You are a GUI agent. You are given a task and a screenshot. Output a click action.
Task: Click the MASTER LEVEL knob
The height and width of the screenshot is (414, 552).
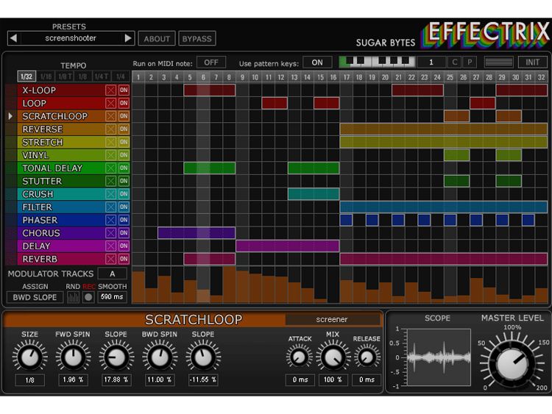coord(512,364)
